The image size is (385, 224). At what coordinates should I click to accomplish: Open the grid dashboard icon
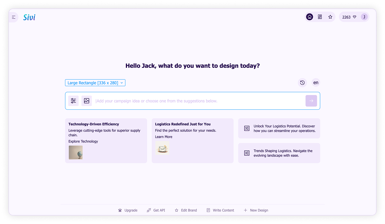320,17
